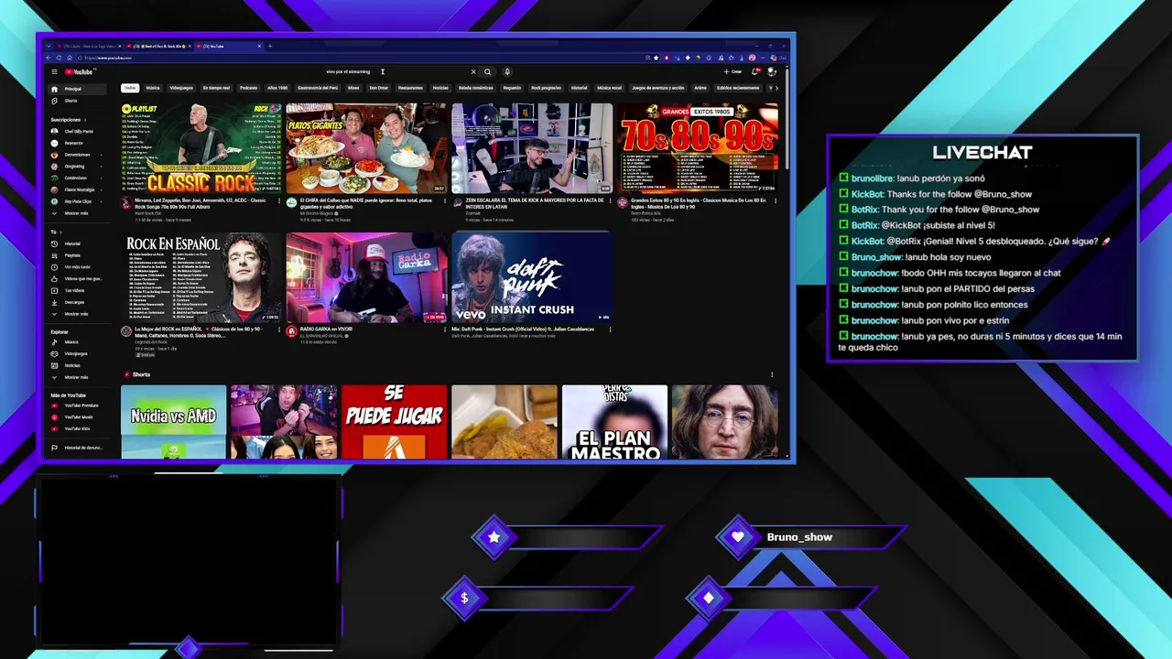Open YouTube Premium in the sidebar

click(x=77, y=405)
